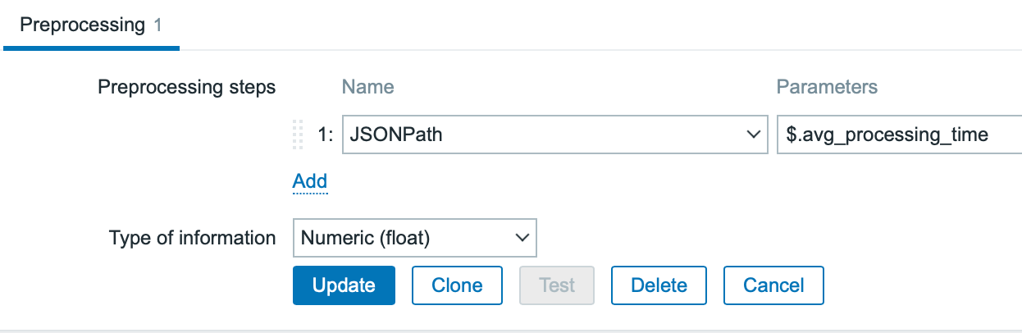Click the chevron arrow beside JSONPath

(753, 135)
